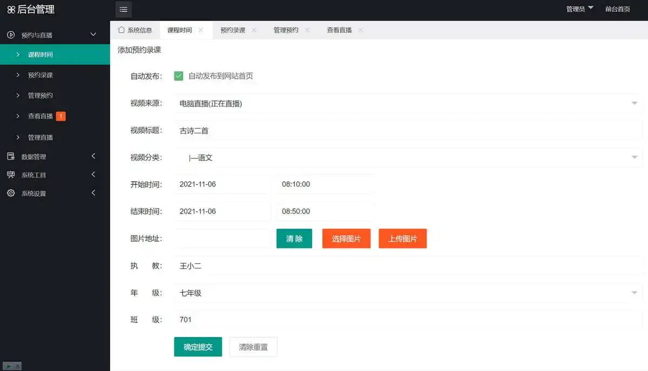The width and height of the screenshot is (648, 371).
Task: Open the 视频分类 dropdown
Action: coord(635,157)
